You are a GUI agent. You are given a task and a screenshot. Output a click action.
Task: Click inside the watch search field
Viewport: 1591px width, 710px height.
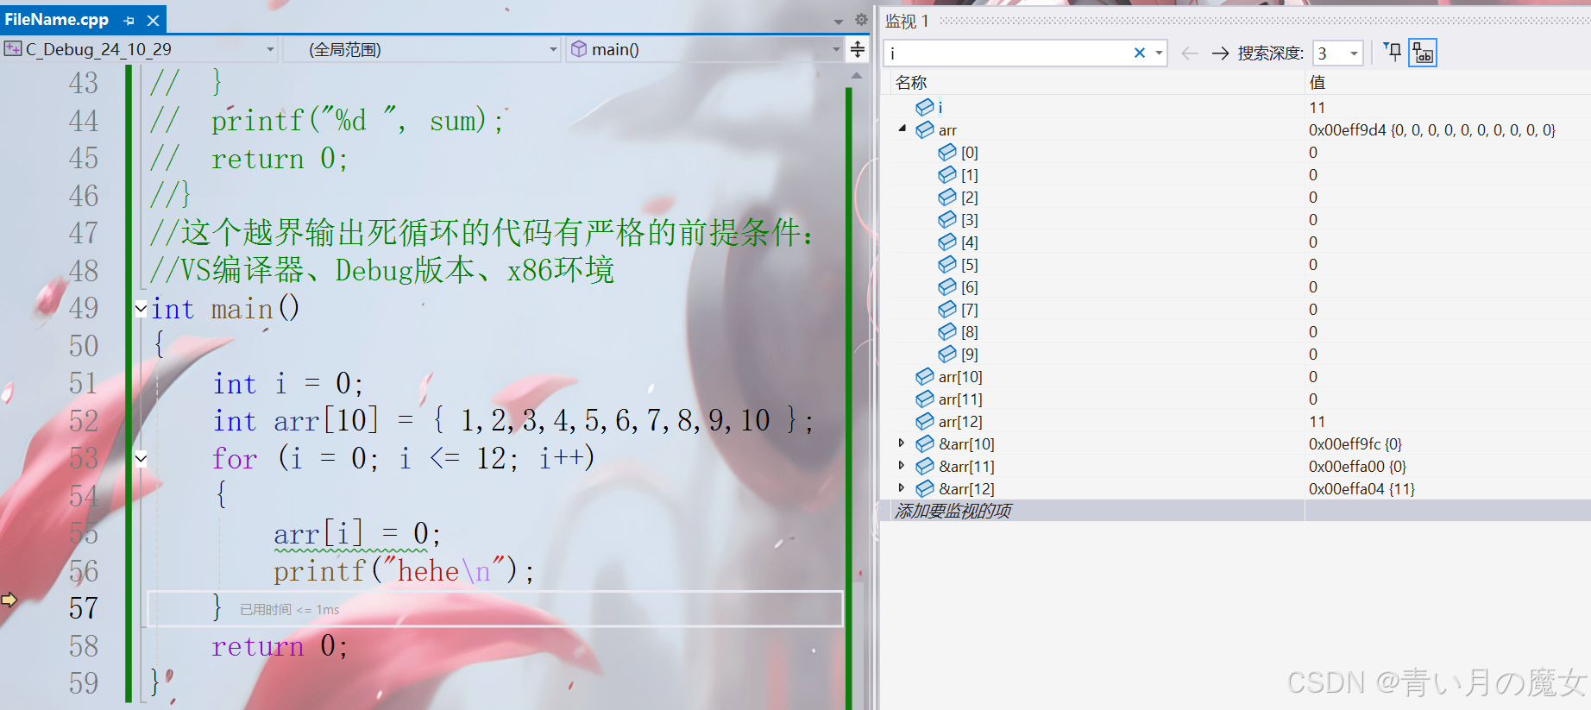(x=1008, y=53)
